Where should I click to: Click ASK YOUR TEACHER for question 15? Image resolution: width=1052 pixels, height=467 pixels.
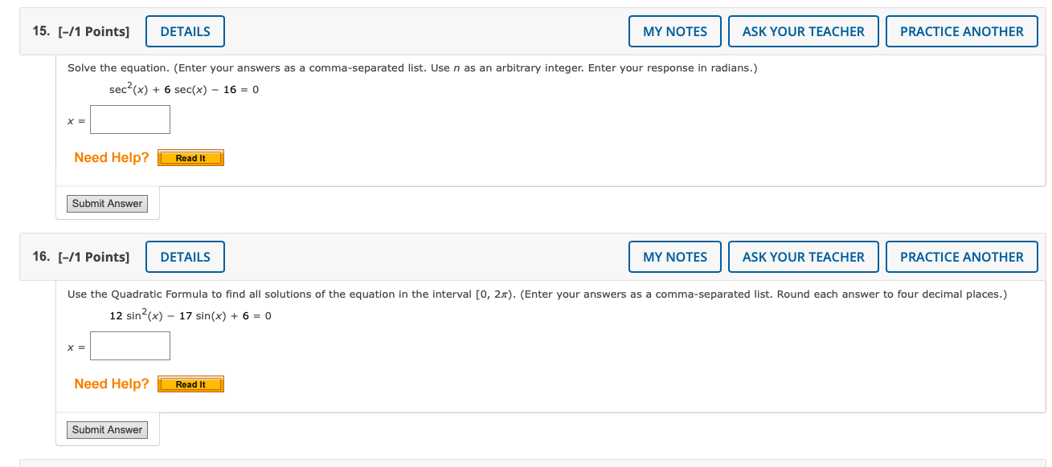pos(803,31)
